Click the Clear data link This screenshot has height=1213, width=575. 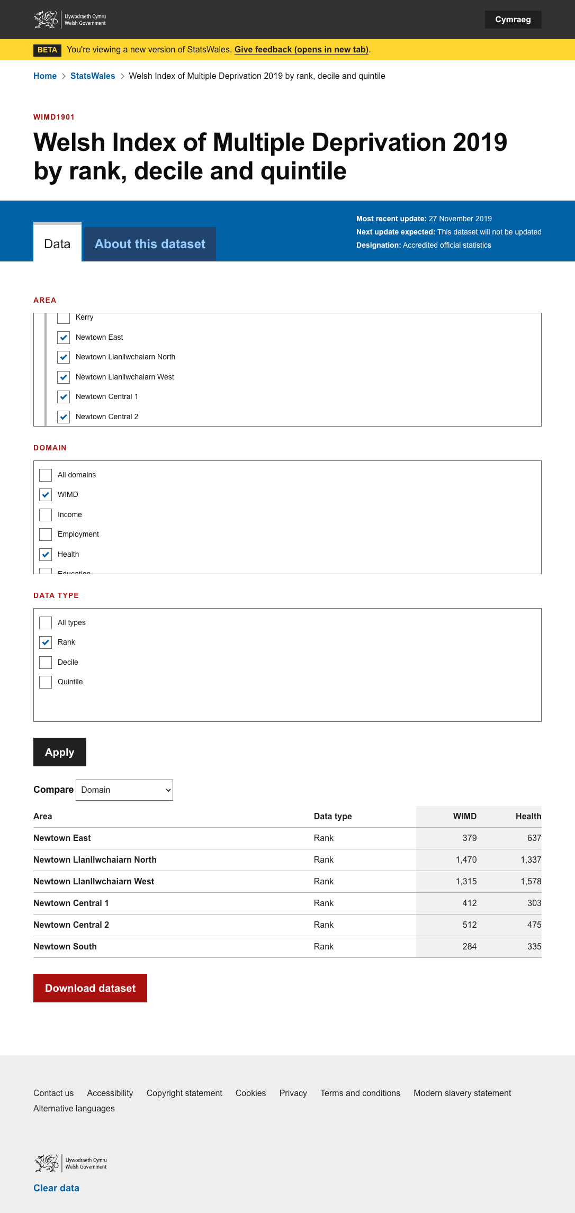[56, 1188]
